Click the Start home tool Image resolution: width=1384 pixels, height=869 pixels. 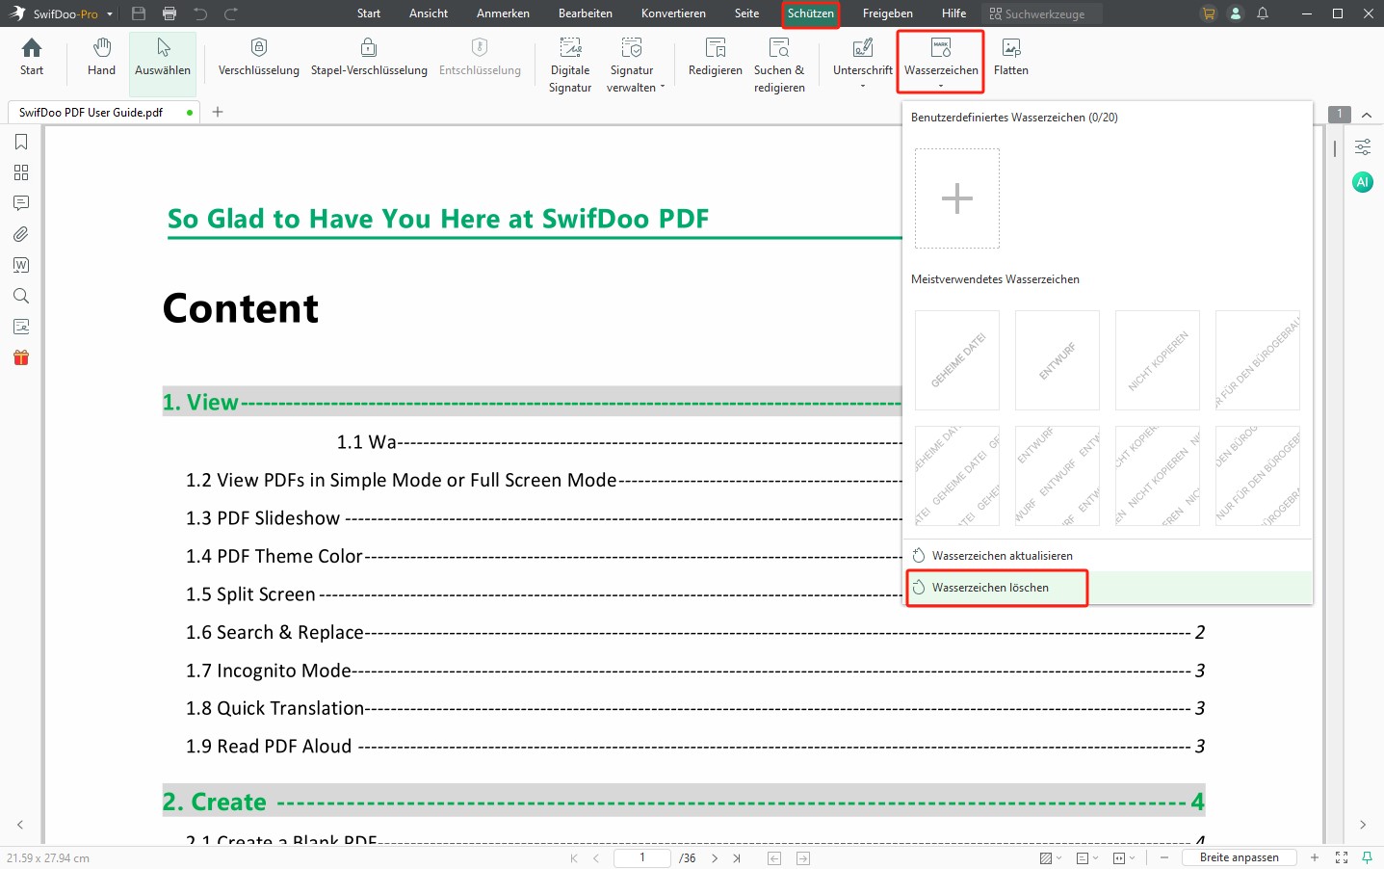point(32,58)
